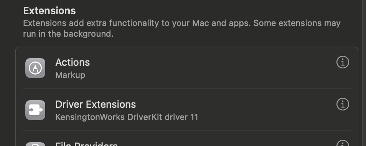Open info for the Actions extensions
Image resolution: width=366 pixels, height=146 pixels.
tap(343, 62)
